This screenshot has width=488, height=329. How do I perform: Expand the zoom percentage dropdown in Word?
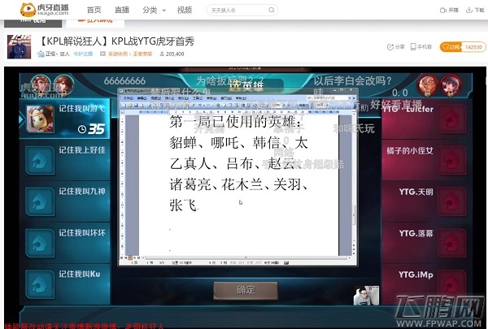click(284, 106)
